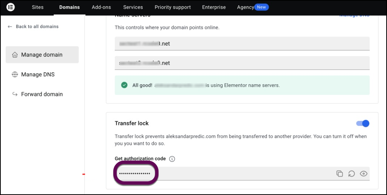The width and height of the screenshot is (387, 195).
Task: Reveal the authorization code with eye icon
Action: click(364, 174)
